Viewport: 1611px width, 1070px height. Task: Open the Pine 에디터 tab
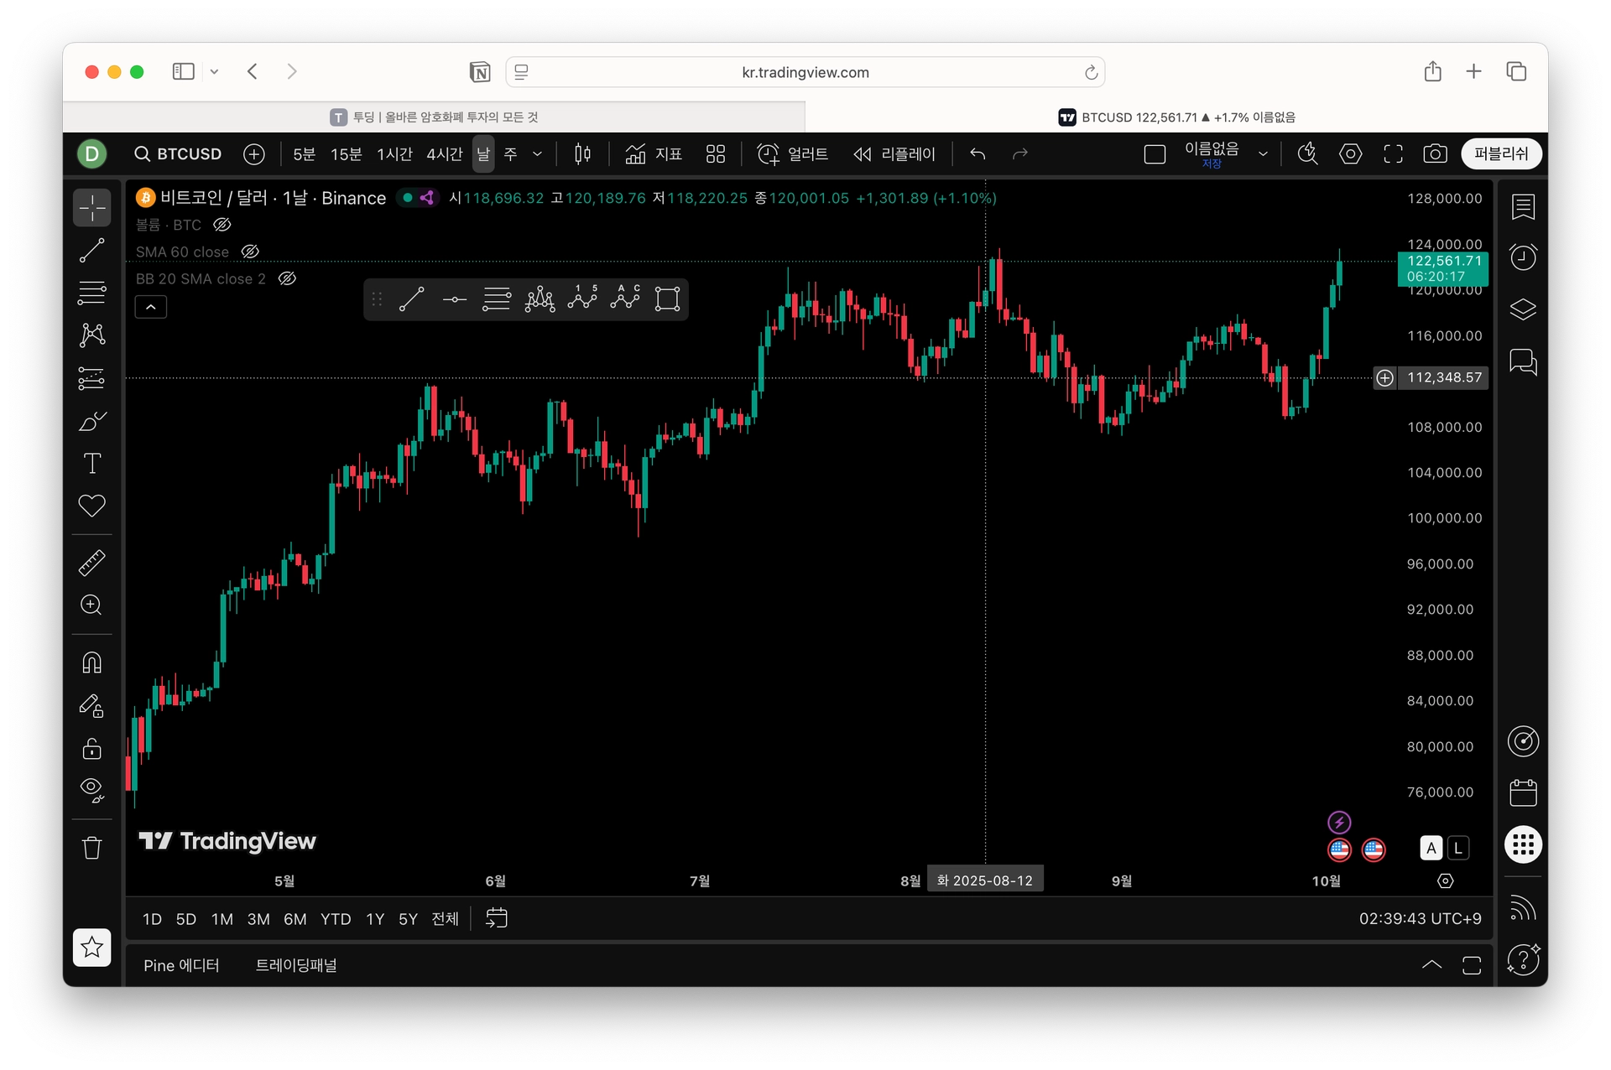181,965
